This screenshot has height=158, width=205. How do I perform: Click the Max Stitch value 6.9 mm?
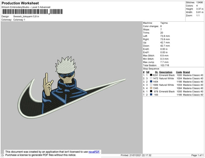coord(164,56)
